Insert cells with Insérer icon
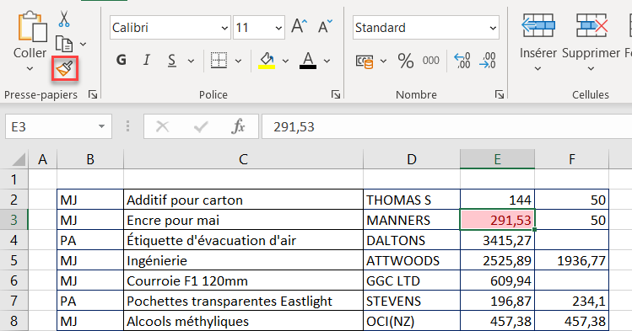 point(538,26)
